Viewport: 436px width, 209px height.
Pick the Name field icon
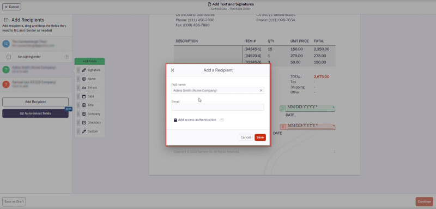[84, 79]
